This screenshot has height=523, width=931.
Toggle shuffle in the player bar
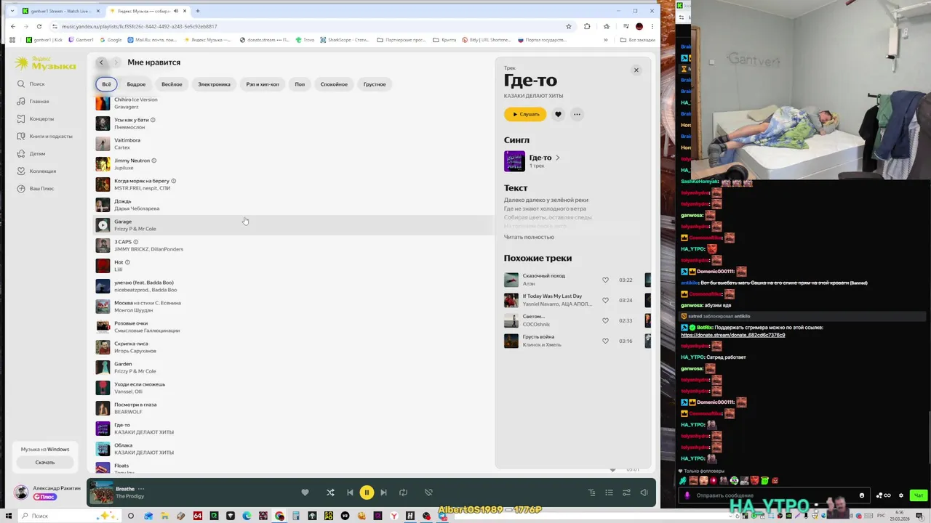(330, 492)
